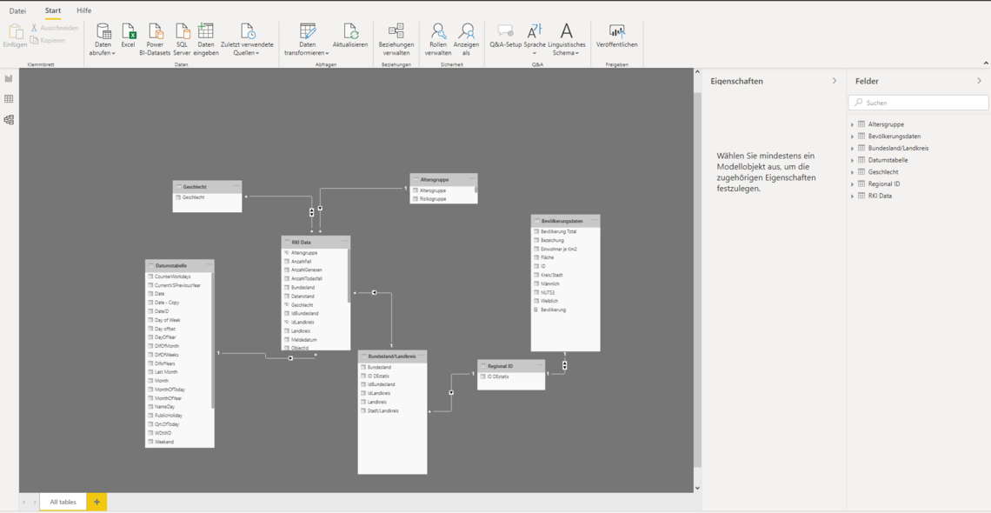991x513 pixels.
Task: Select relationship arrow from Datumstabelle to RKI Data
Action: tap(290, 358)
